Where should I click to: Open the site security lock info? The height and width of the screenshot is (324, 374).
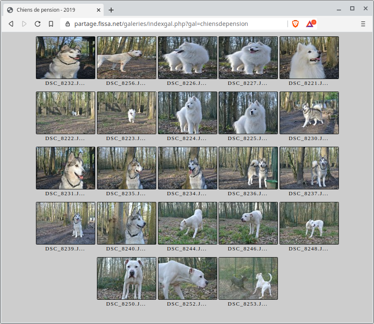(x=68, y=24)
